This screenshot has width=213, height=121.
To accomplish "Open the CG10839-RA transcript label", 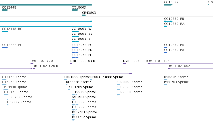I will 174,24.
